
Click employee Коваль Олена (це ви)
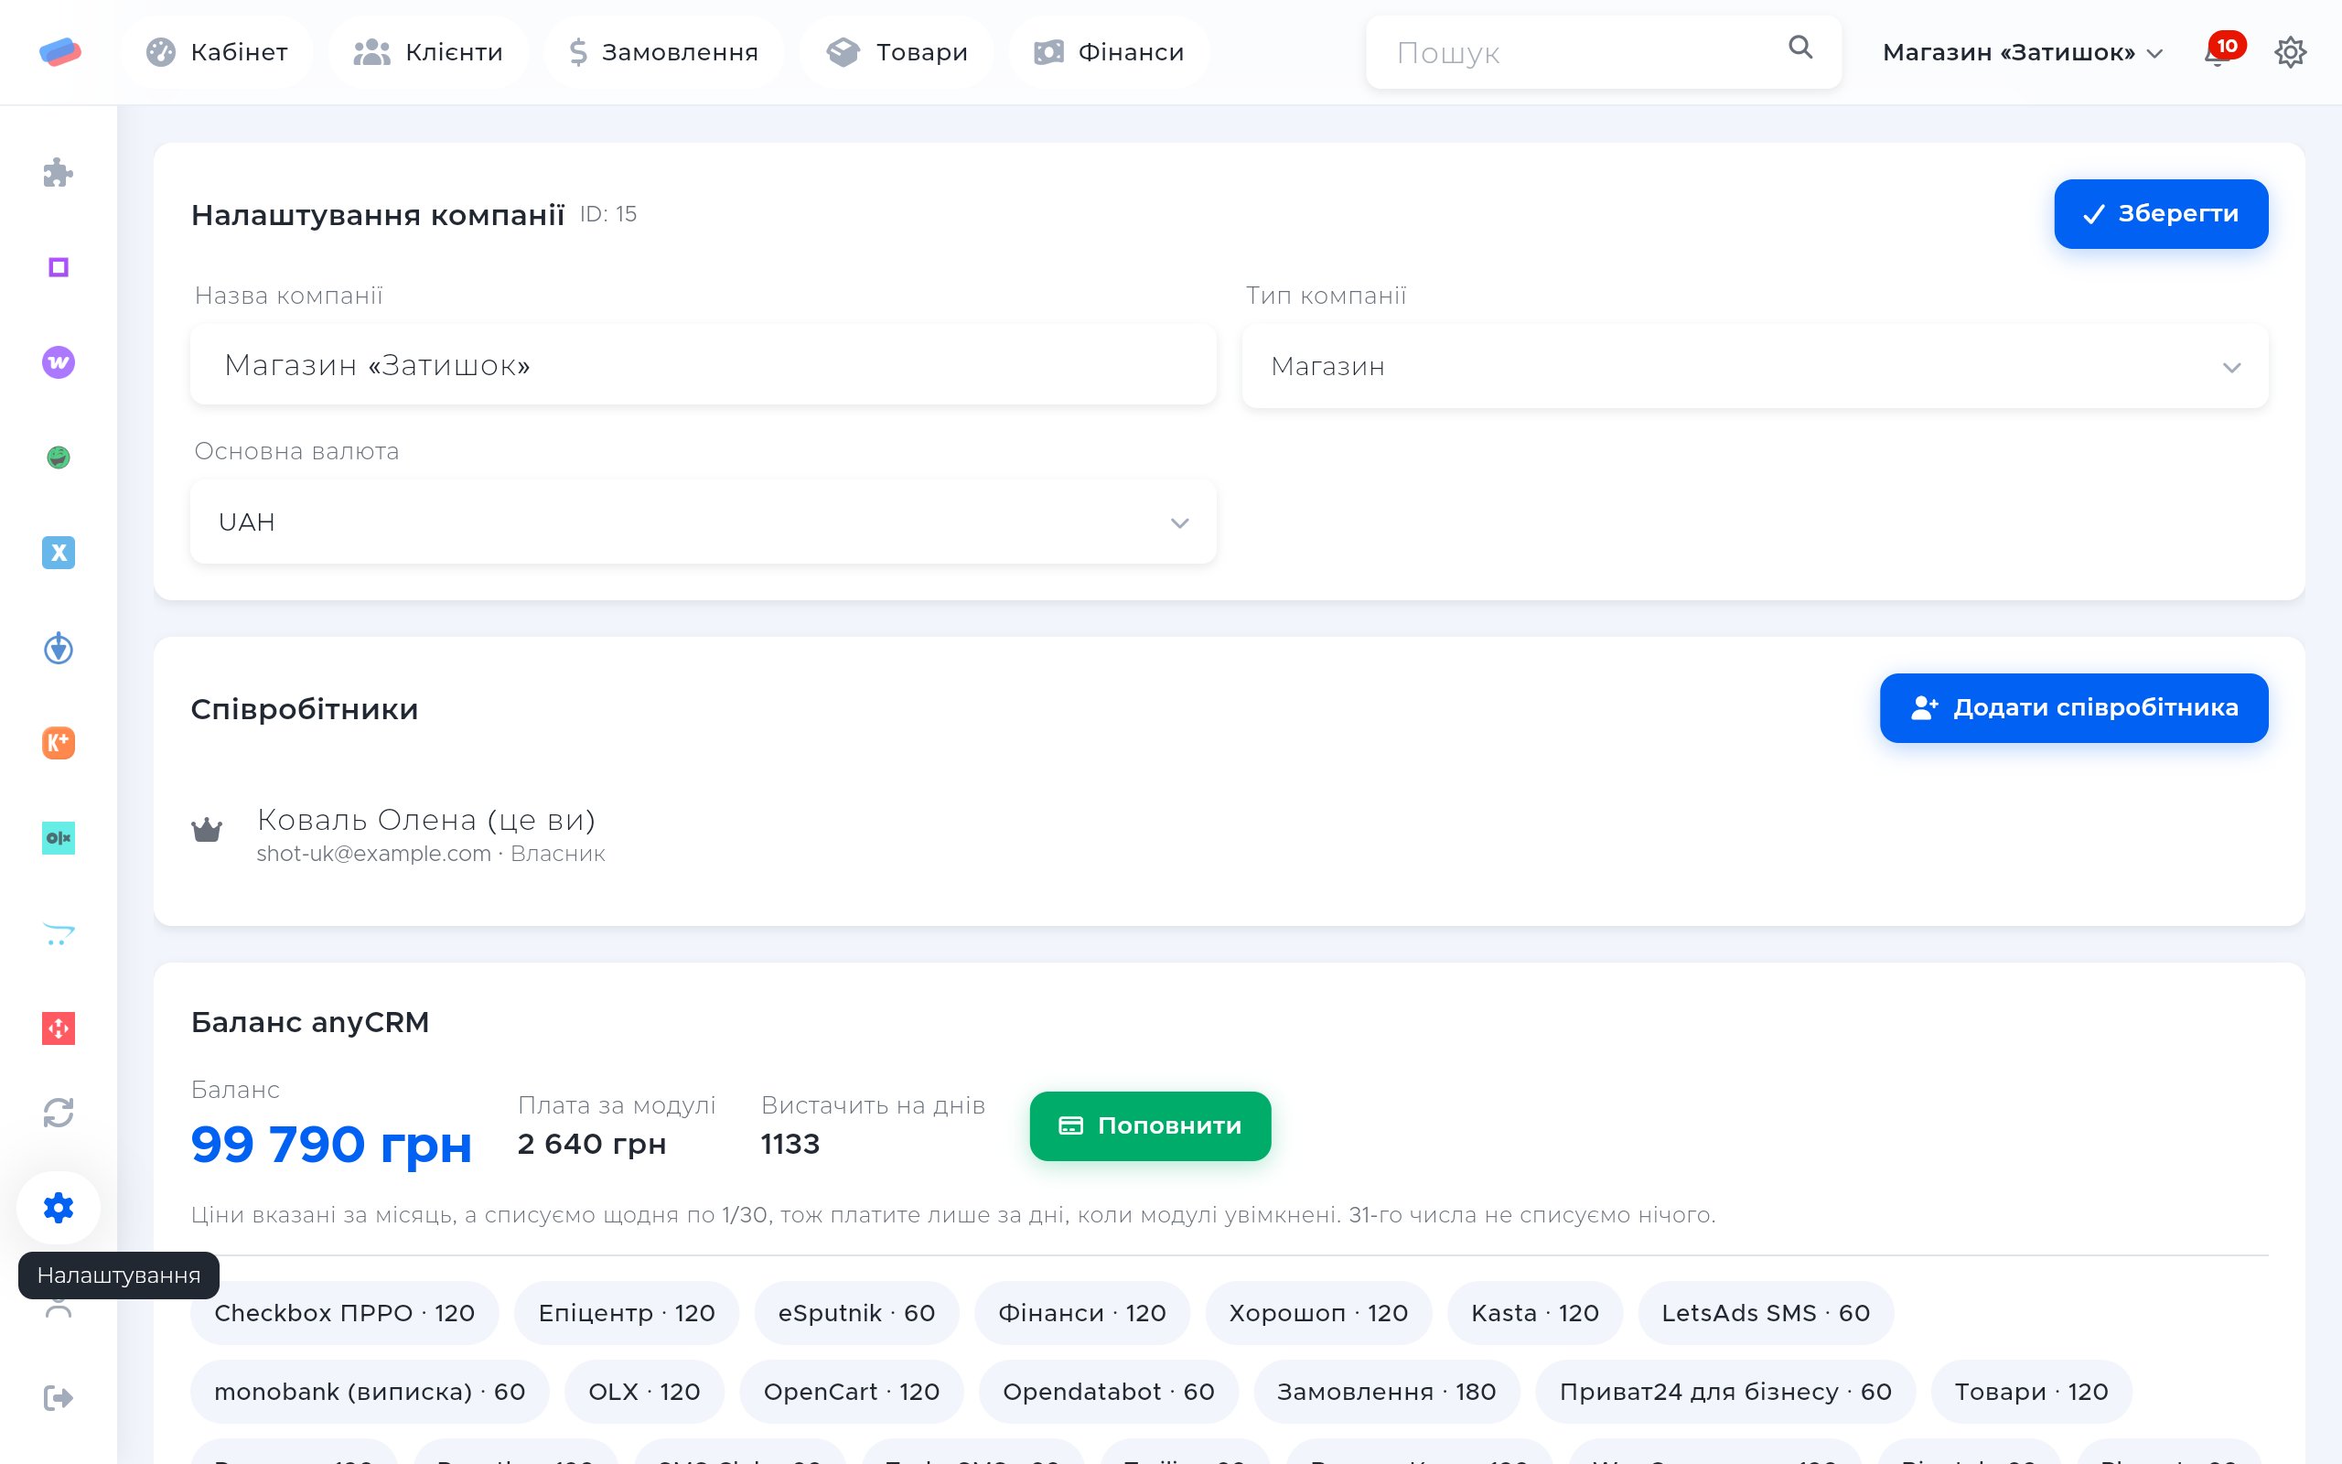tap(425, 819)
